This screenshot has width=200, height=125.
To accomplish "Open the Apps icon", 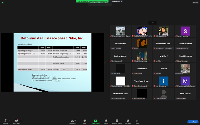I will point(137,121).
